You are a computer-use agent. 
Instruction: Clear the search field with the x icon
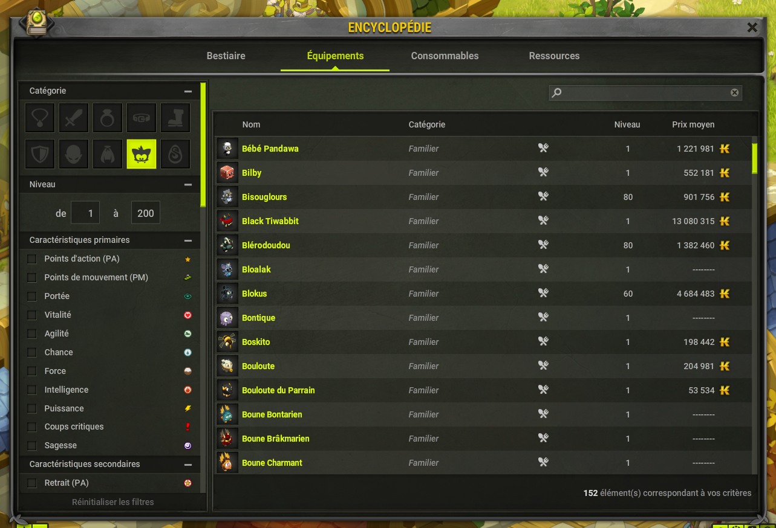[734, 92]
